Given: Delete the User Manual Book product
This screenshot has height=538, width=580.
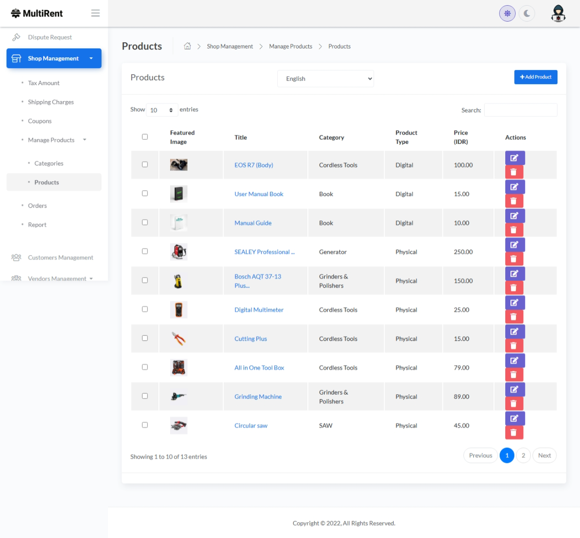Looking at the screenshot, I should [514, 201].
